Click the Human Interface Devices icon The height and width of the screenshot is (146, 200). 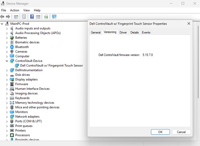click(12, 89)
